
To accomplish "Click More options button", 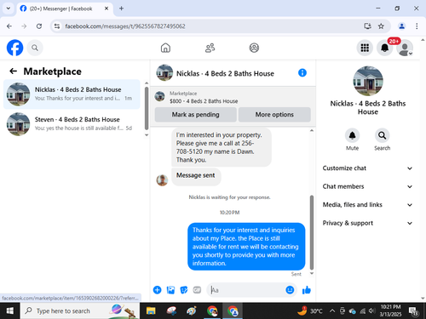I will click(274, 115).
